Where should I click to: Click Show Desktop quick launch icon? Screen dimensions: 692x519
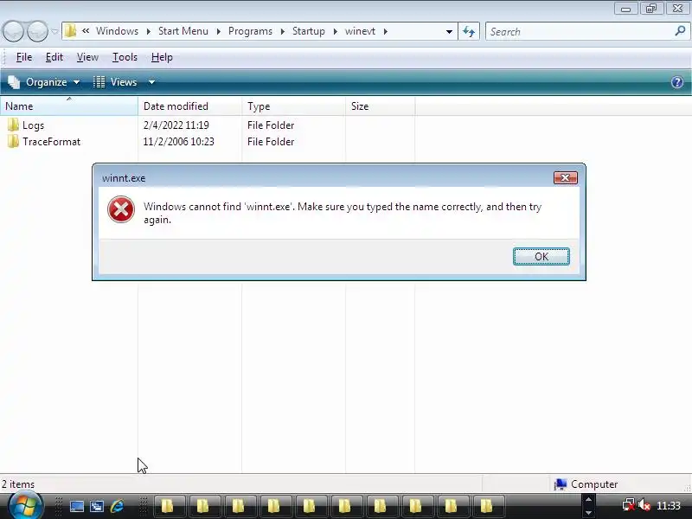point(76,506)
